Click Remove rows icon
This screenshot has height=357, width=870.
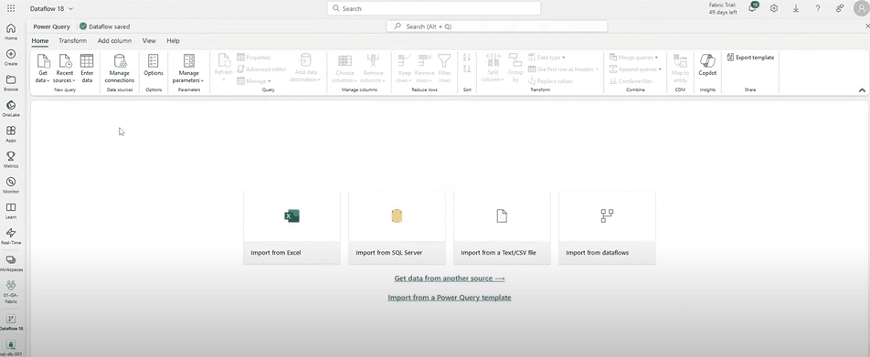pos(424,60)
